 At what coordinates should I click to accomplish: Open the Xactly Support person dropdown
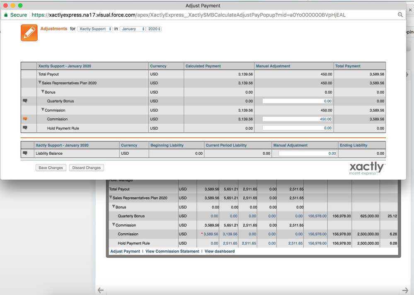tap(95, 29)
